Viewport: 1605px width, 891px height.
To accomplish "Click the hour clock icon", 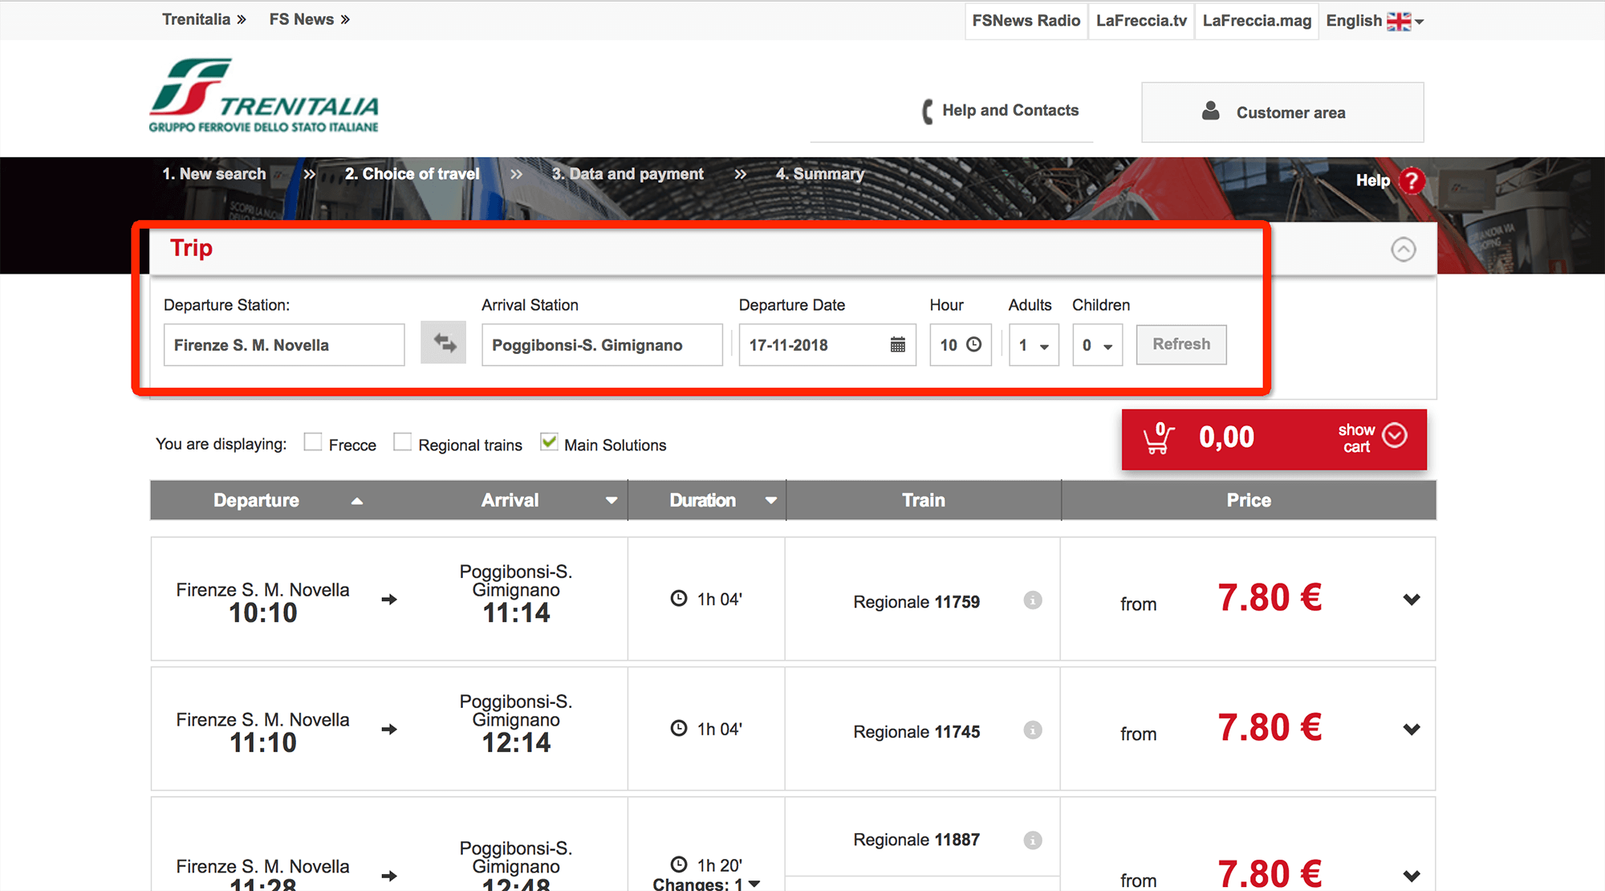I will [x=973, y=344].
